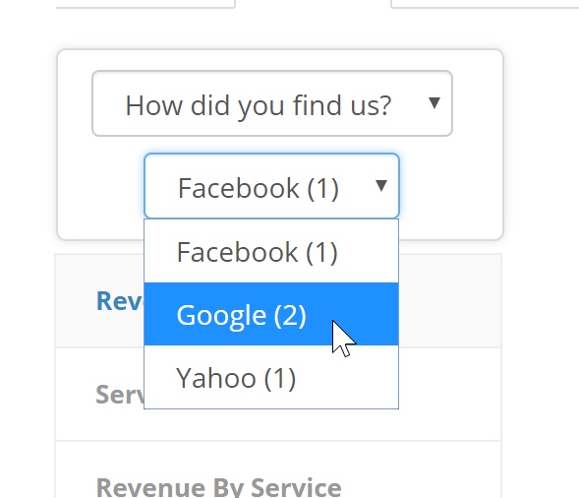Screen dimensions: 579x498
Task: Click the blank white space above the filter card
Action: click(x=280, y=29)
